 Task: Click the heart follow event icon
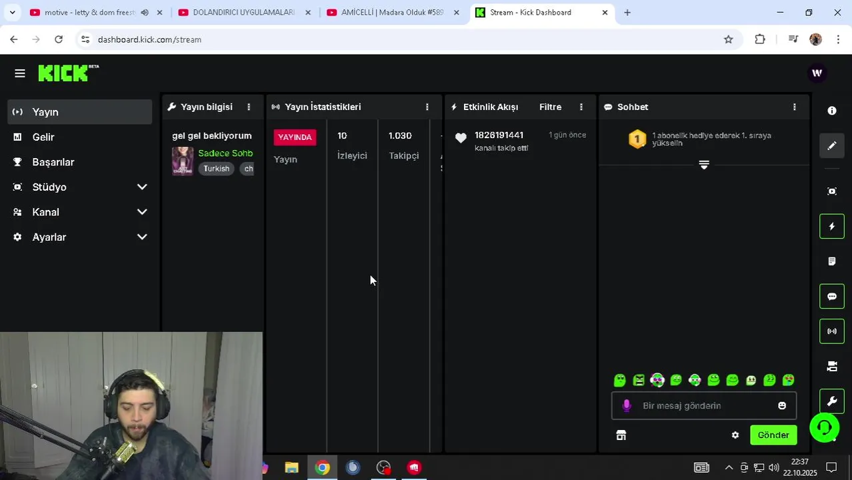[461, 138]
